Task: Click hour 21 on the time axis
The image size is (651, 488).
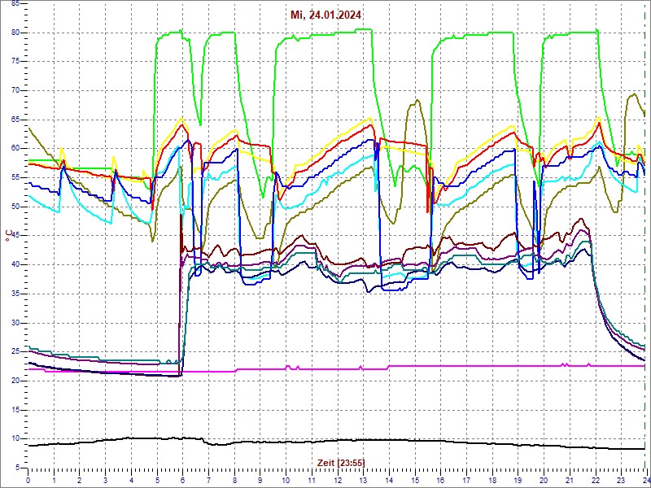Action: (x=569, y=480)
